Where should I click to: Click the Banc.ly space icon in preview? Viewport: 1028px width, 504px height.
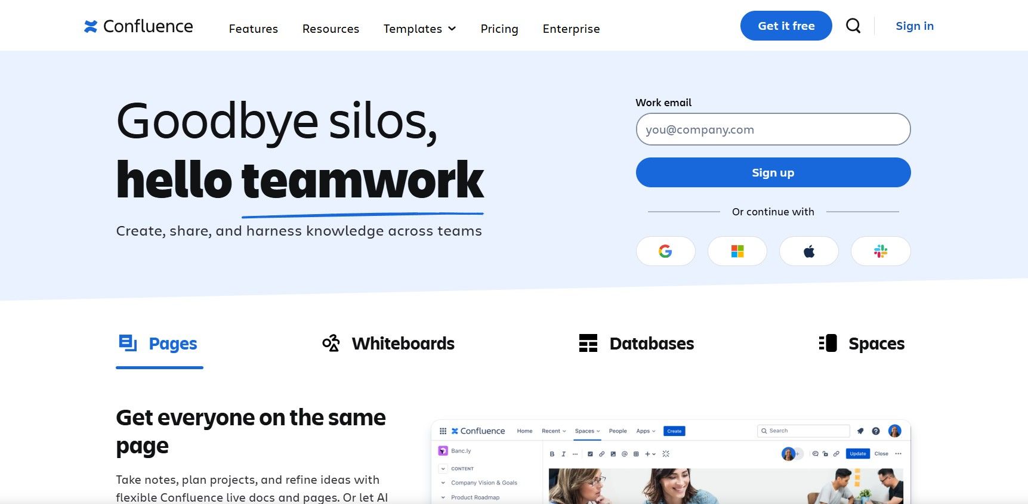pyautogui.click(x=443, y=451)
